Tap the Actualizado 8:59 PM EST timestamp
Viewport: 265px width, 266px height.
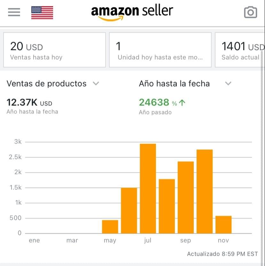(222, 254)
